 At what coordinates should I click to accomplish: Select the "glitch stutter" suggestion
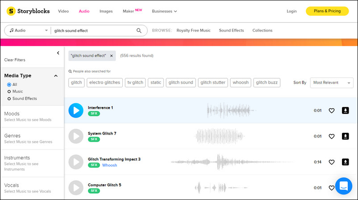pos(213,82)
